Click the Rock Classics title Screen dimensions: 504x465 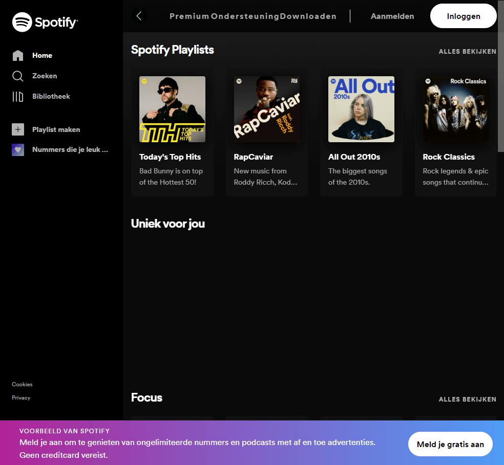click(x=449, y=157)
